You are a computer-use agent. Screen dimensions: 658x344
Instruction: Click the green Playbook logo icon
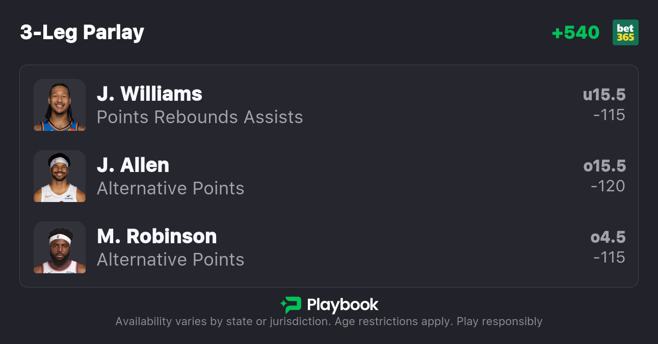pyautogui.click(x=291, y=305)
